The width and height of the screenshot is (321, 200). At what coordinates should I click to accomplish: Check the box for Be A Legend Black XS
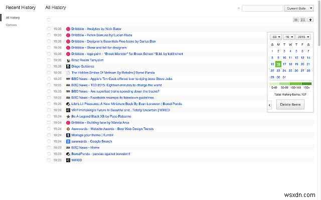coord(49,116)
